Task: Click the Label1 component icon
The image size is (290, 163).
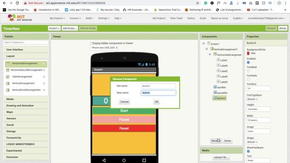Action: [218, 60]
